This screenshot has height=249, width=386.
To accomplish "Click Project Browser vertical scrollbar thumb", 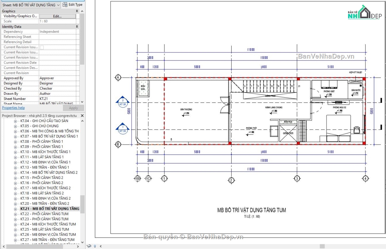I will pyautogui.click(x=82, y=204).
